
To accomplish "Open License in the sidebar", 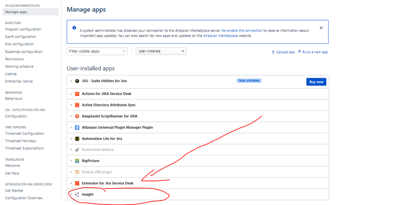I will coord(11,74).
